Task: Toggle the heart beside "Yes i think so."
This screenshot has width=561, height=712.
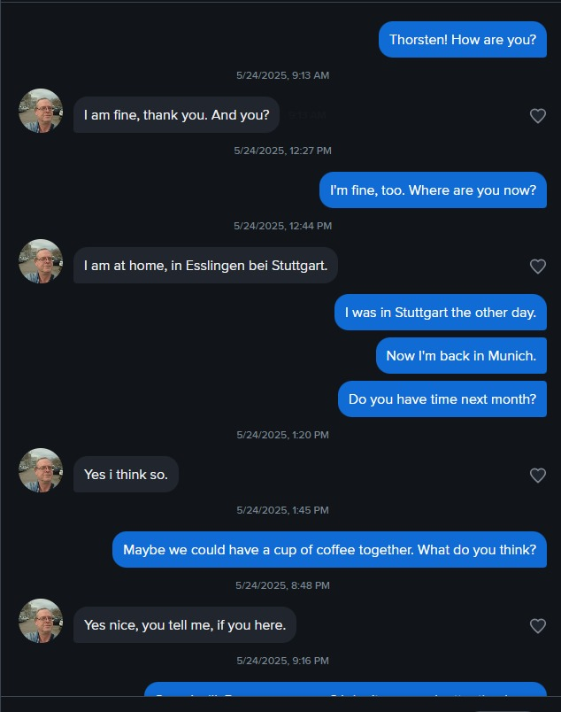Action: click(x=537, y=476)
